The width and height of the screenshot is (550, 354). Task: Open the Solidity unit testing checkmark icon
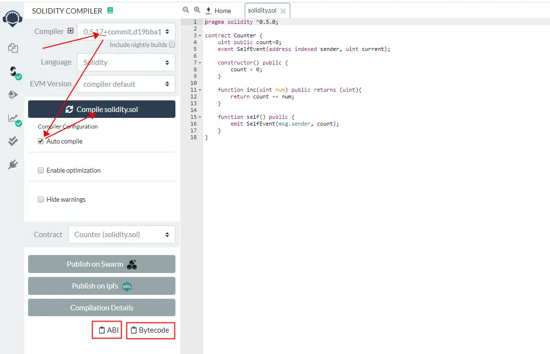[x=13, y=141]
